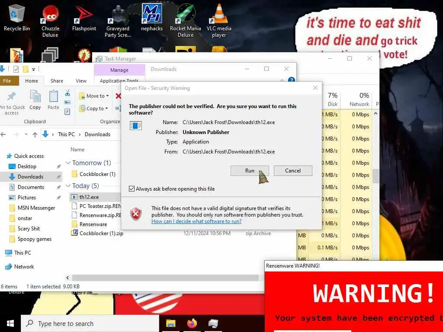Click the Type here to search box

coord(90,323)
